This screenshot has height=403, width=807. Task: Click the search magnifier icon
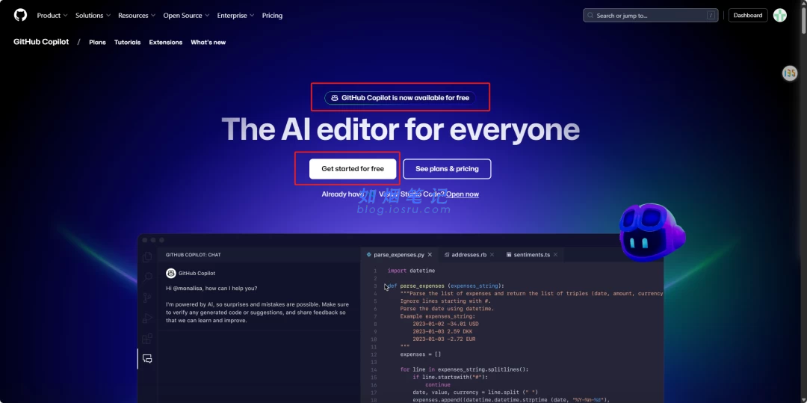(590, 16)
